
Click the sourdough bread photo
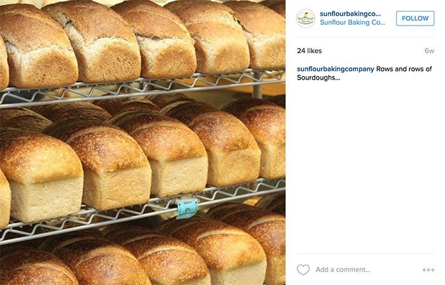[x=142, y=142]
